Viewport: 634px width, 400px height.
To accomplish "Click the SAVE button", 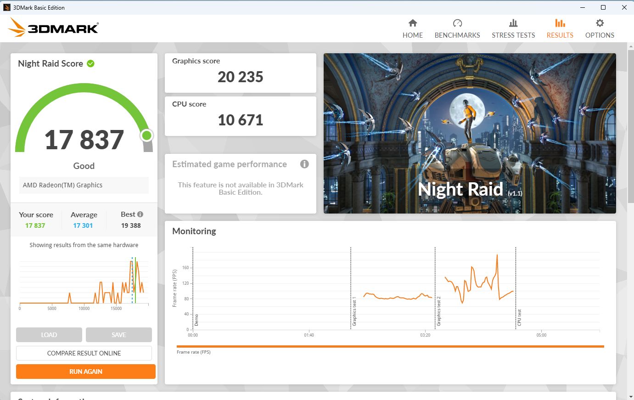I will 119,335.
